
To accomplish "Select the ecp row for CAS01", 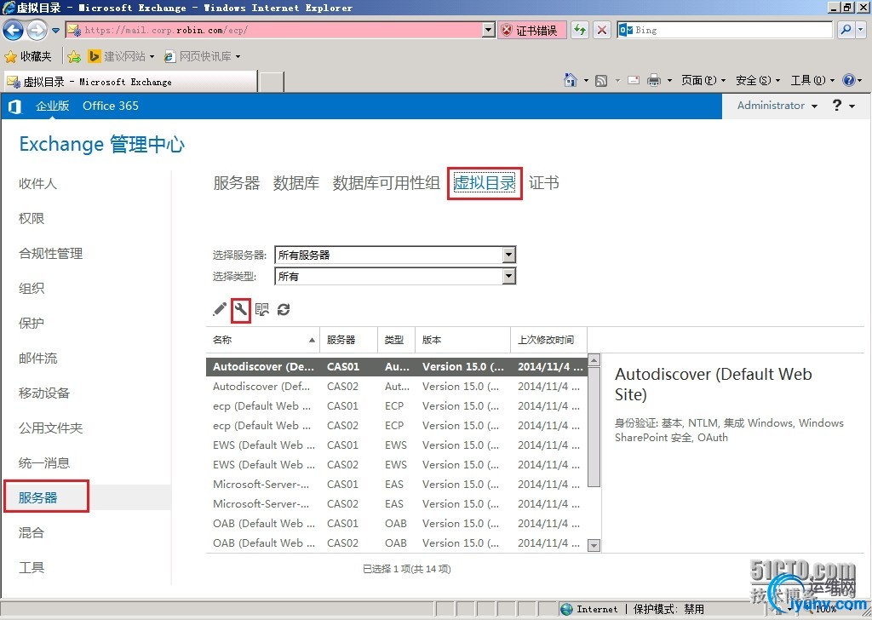I will (397, 406).
